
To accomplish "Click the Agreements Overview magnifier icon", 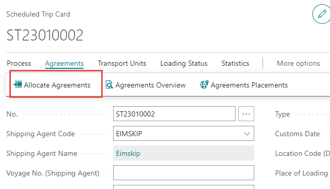I will click(x=109, y=84).
